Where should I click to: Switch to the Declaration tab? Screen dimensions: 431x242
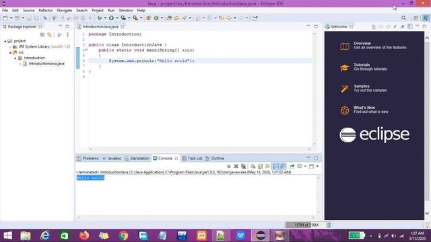(137, 159)
